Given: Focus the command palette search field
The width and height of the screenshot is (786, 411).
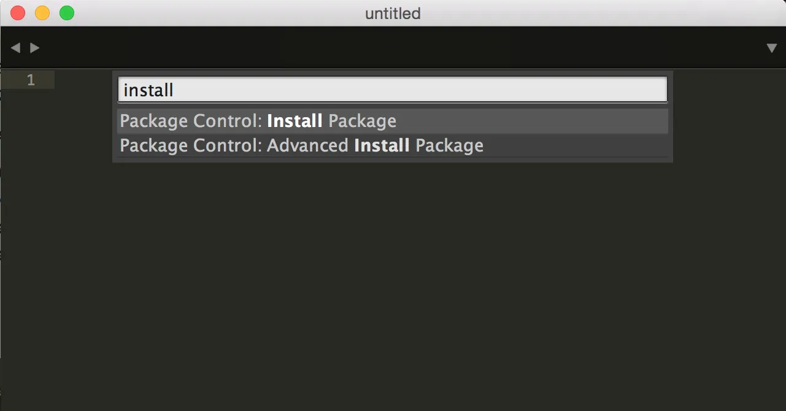Looking at the screenshot, I should (x=393, y=90).
